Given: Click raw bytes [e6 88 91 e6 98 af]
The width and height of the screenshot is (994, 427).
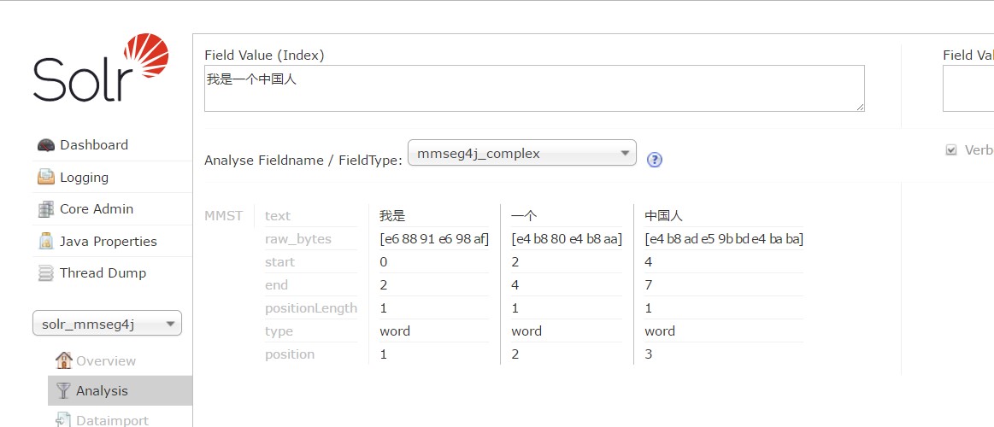Looking at the screenshot, I should pos(434,239).
